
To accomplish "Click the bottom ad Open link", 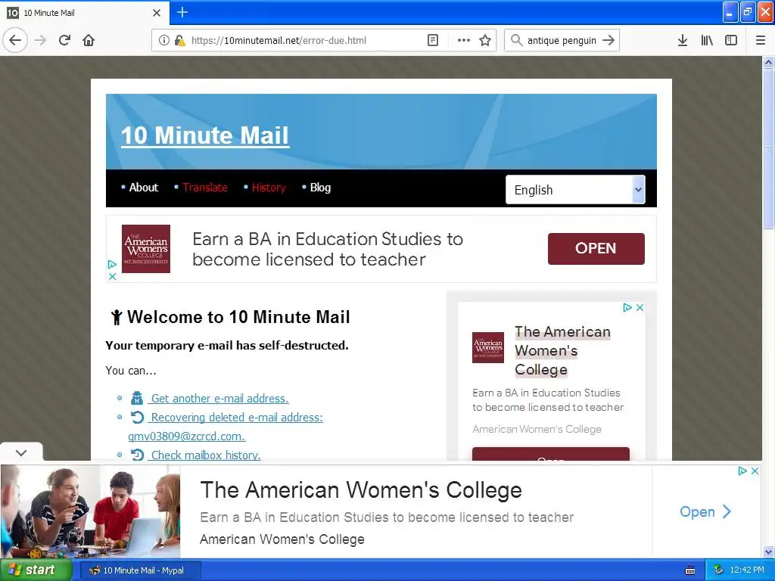I will (705, 512).
